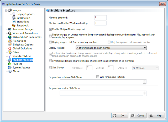Click the Information icon in sidebar

click(14, 18)
